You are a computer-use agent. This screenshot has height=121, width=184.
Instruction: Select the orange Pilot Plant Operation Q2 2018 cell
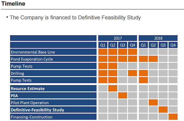(153, 103)
